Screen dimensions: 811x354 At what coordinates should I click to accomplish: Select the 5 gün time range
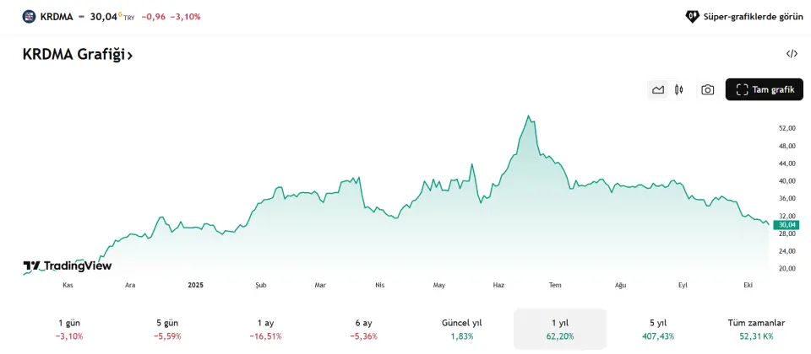(x=167, y=329)
